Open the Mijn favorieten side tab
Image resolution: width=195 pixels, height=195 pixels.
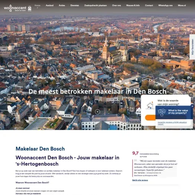192,47
